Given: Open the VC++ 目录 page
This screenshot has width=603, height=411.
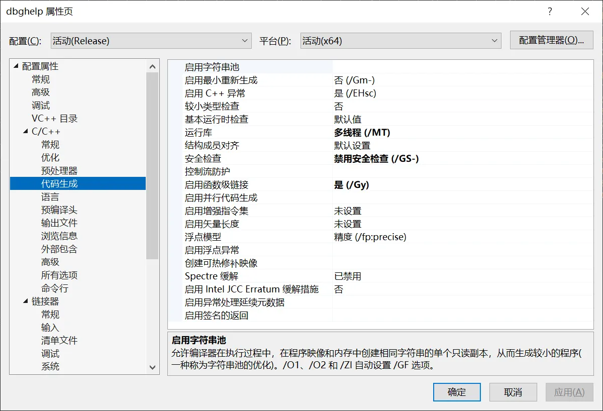Looking at the screenshot, I should pyautogui.click(x=55, y=119).
